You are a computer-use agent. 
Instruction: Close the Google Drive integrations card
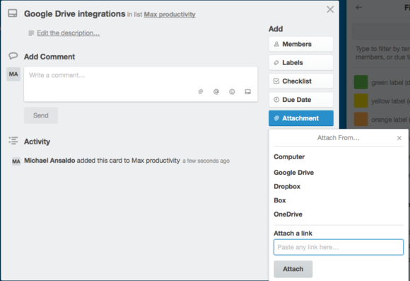point(330,10)
